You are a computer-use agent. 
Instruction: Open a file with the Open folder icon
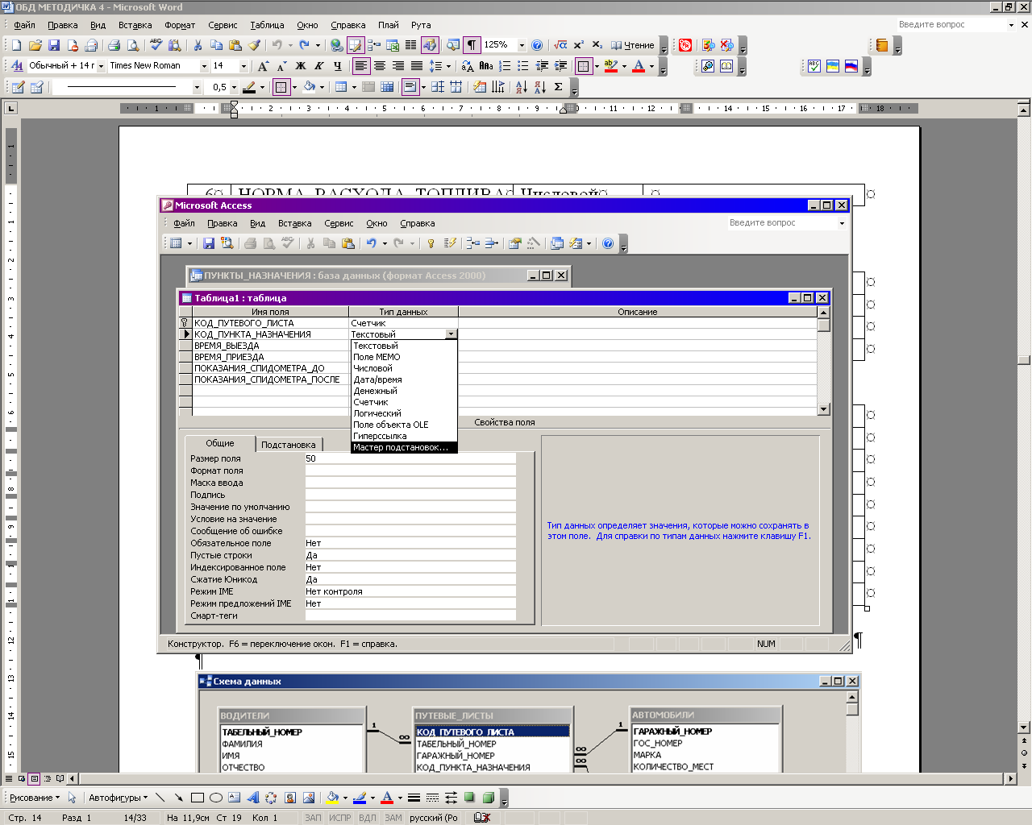[x=35, y=45]
